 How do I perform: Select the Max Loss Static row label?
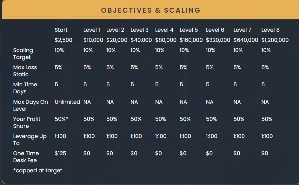pos(25,71)
